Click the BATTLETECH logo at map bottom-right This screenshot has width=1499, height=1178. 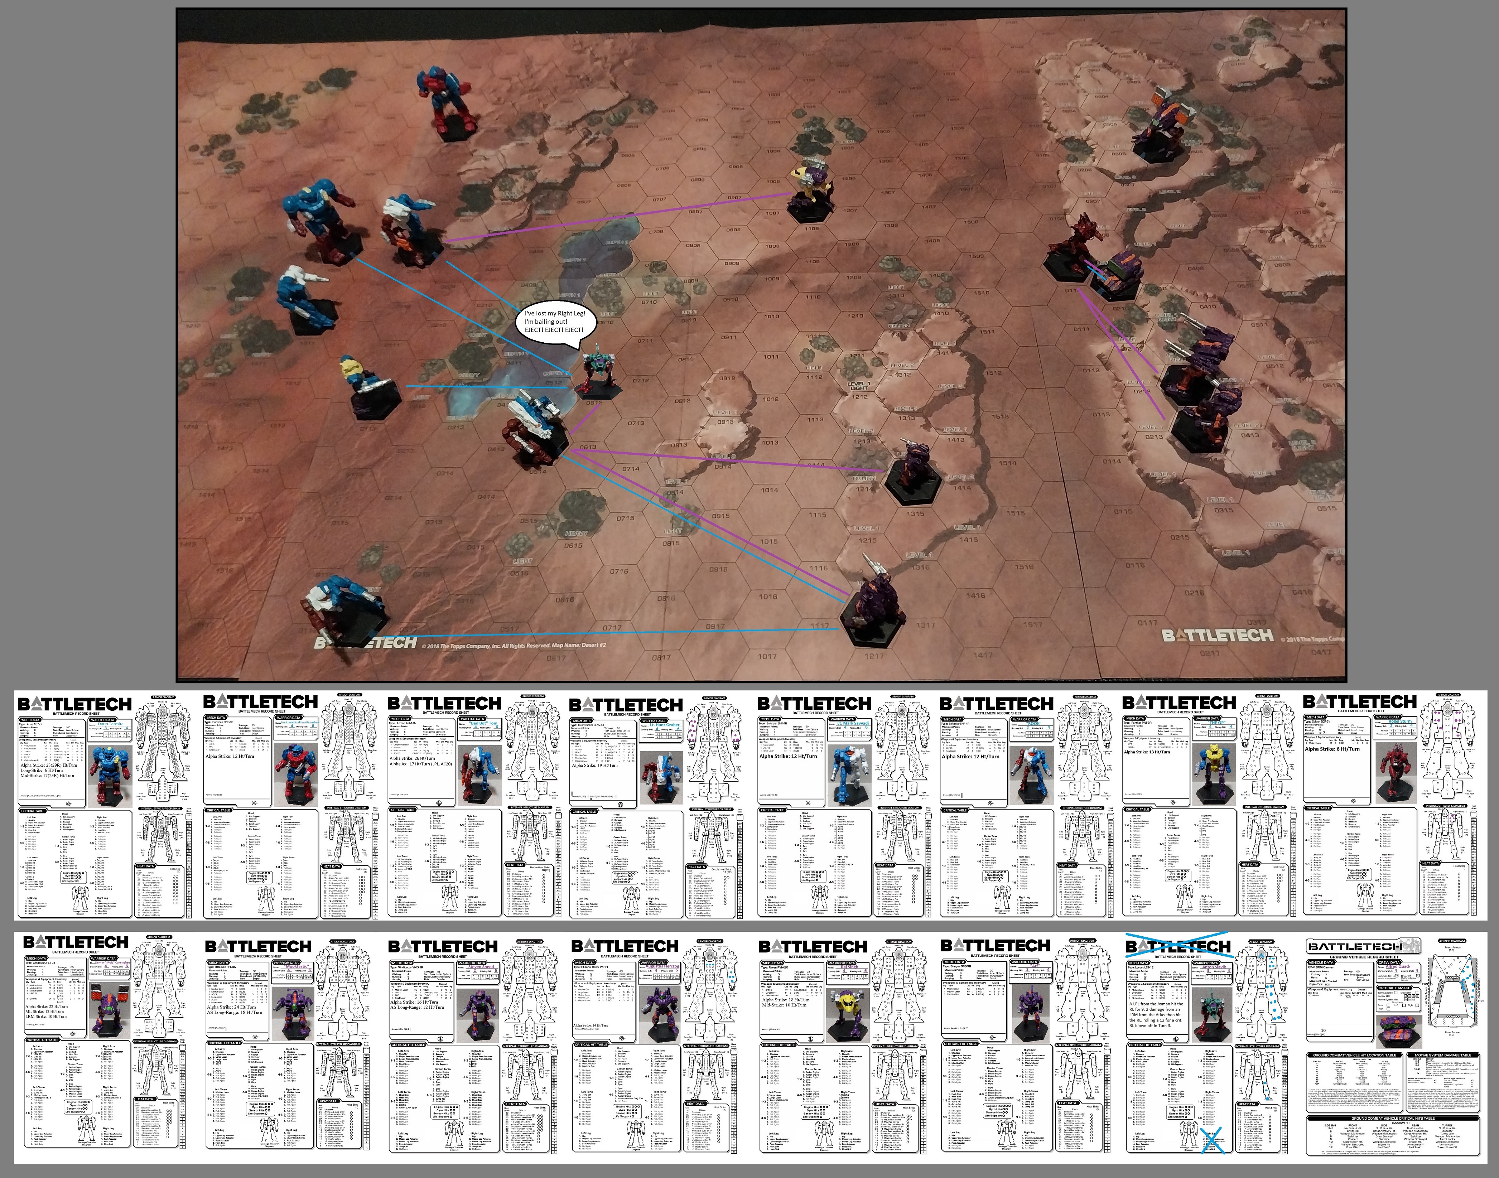(x=1218, y=635)
